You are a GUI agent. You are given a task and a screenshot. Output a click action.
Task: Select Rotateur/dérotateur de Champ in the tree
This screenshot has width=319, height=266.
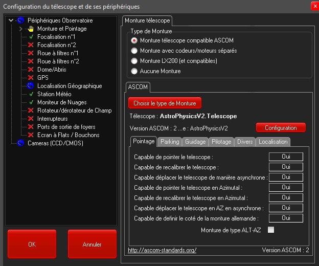point(74,110)
